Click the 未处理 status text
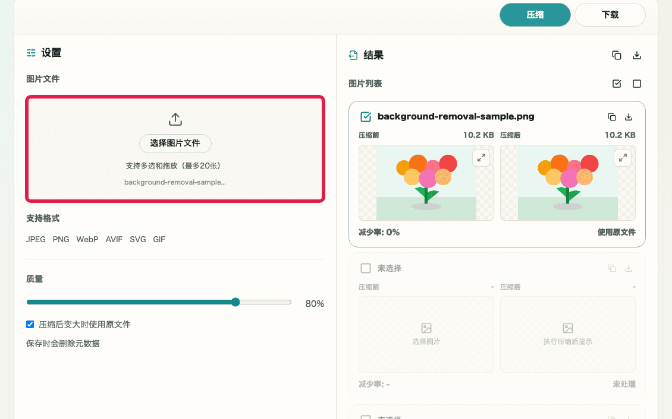672x419 pixels. [x=624, y=385]
